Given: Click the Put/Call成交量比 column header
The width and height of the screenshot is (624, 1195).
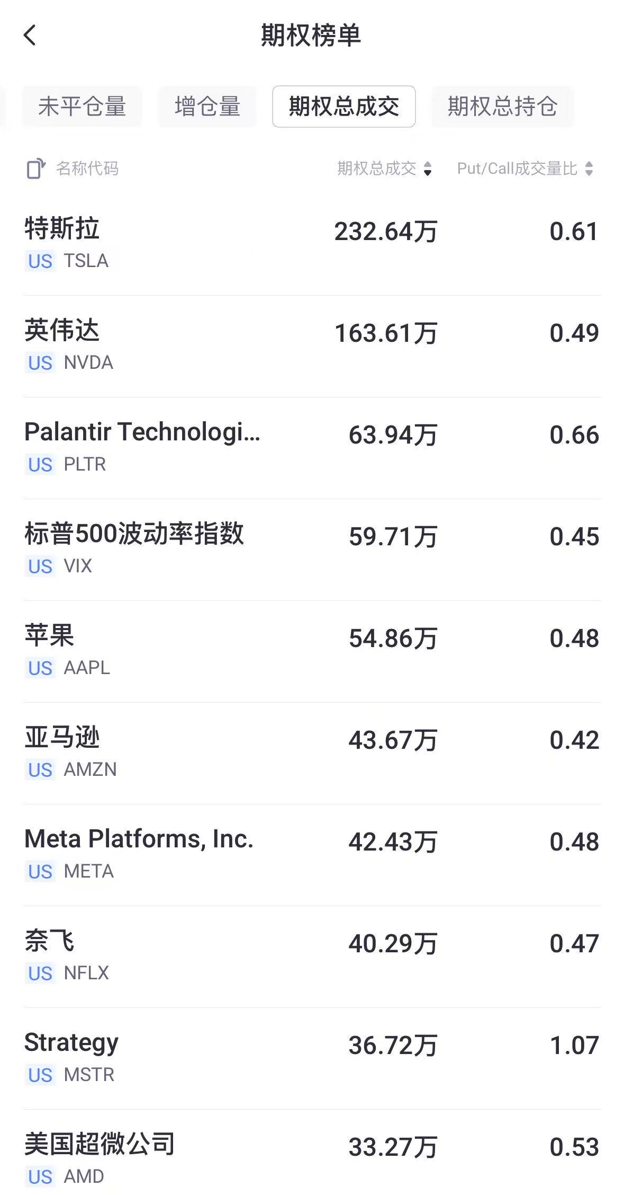Looking at the screenshot, I should click(x=517, y=169).
